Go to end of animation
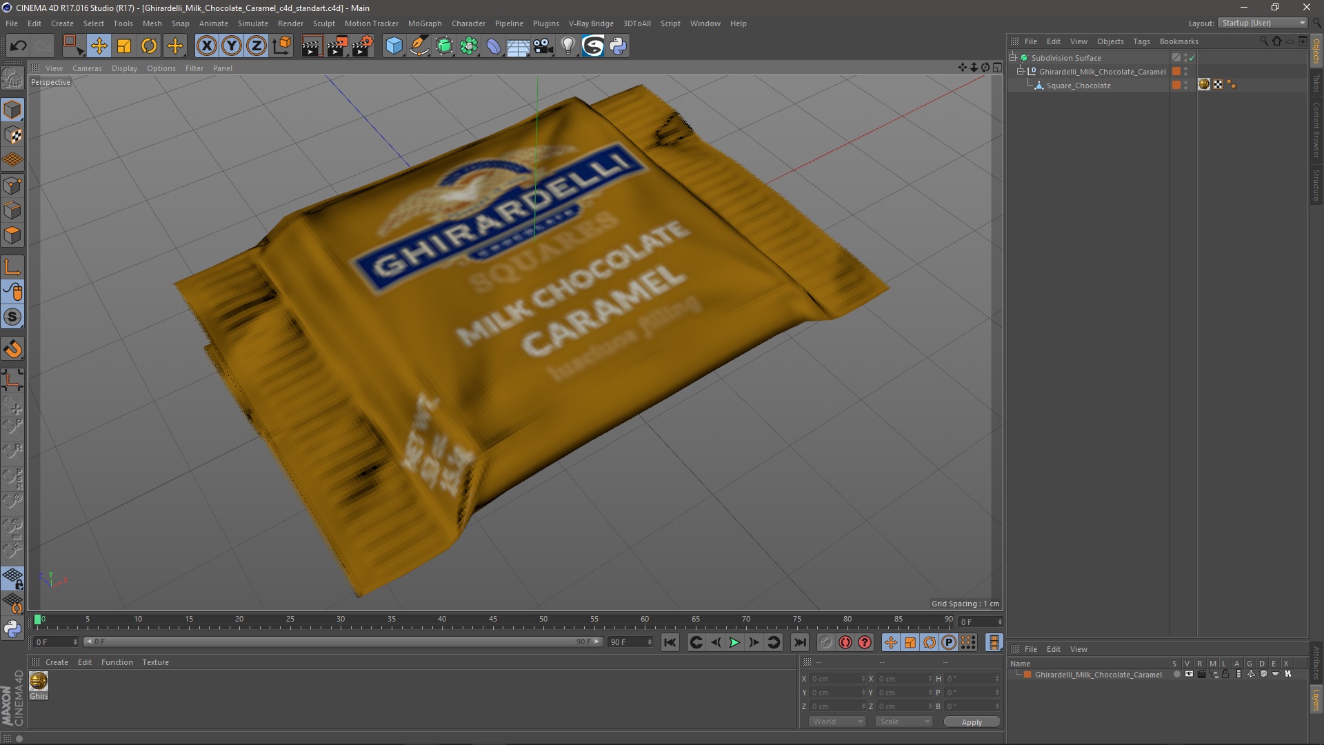The width and height of the screenshot is (1324, 745). click(799, 642)
